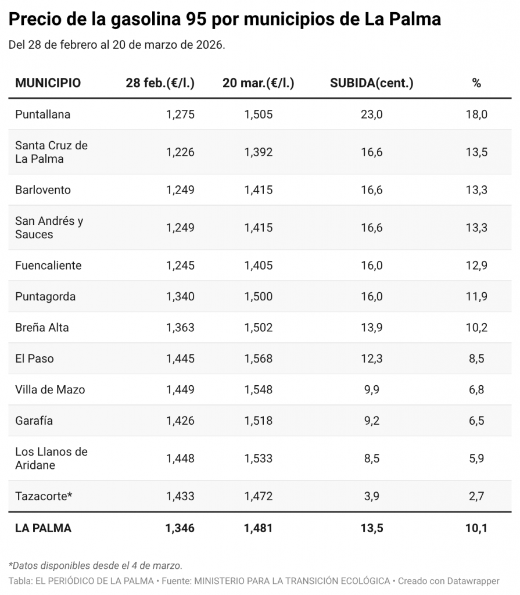Click Villa de Mazo in the table
The height and width of the screenshot is (595, 520).
50,390
